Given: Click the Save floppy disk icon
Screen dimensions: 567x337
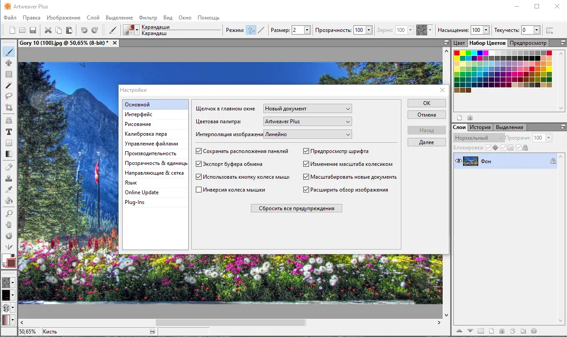Looking at the screenshot, I should [33, 30].
